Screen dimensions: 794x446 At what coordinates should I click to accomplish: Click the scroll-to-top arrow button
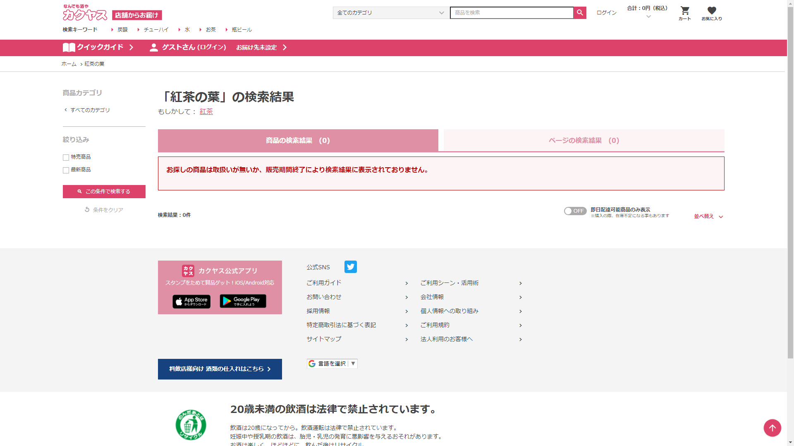(772, 428)
